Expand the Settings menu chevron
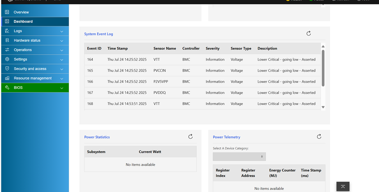 61,60
